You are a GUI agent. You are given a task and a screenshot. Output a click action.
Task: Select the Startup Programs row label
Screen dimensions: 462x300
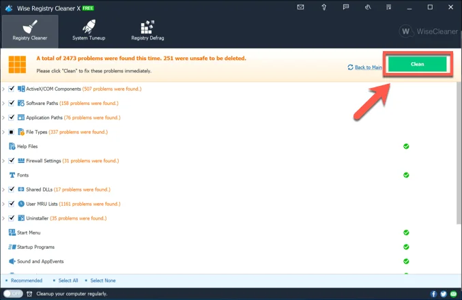click(x=35, y=247)
